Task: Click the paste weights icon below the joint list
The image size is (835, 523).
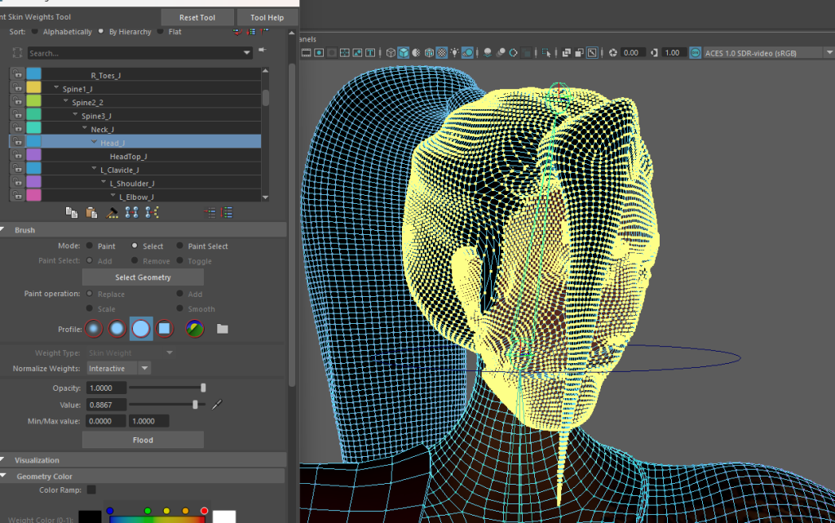Action: point(91,212)
